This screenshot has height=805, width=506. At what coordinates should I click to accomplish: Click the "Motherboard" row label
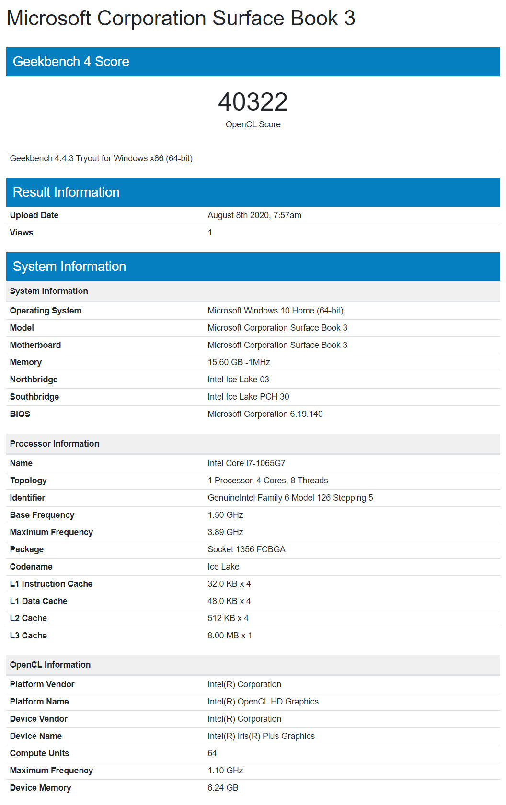[35, 345]
